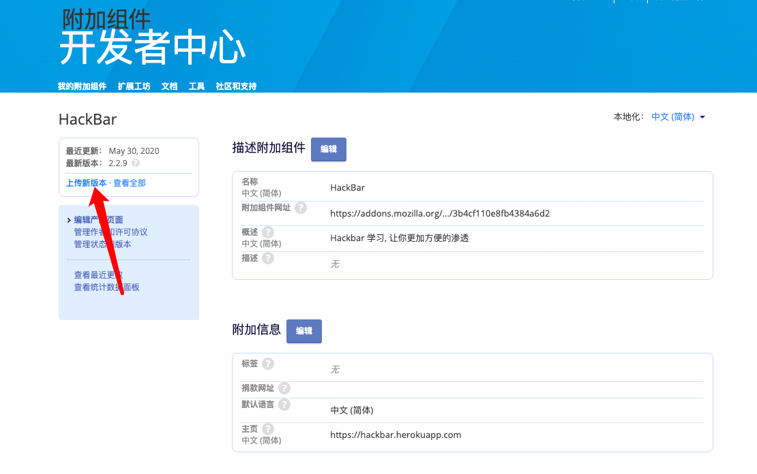The width and height of the screenshot is (757, 474).
Task: Open 管理状态和版本 in the sidebar
Action: tap(102, 244)
